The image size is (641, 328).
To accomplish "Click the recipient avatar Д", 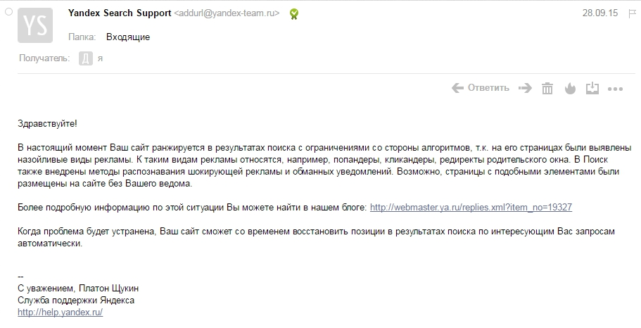I will (x=85, y=58).
